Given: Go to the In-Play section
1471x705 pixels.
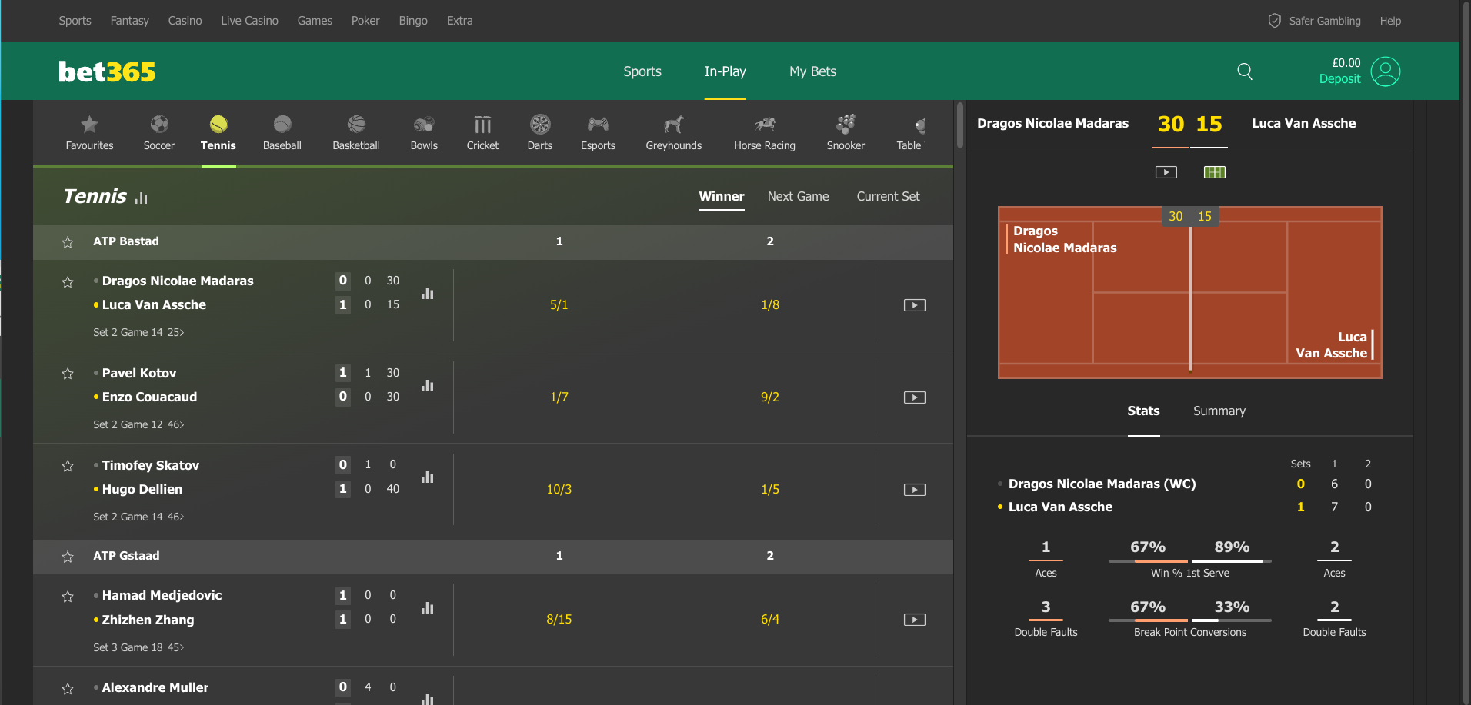Looking at the screenshot, I should (725, 71).
